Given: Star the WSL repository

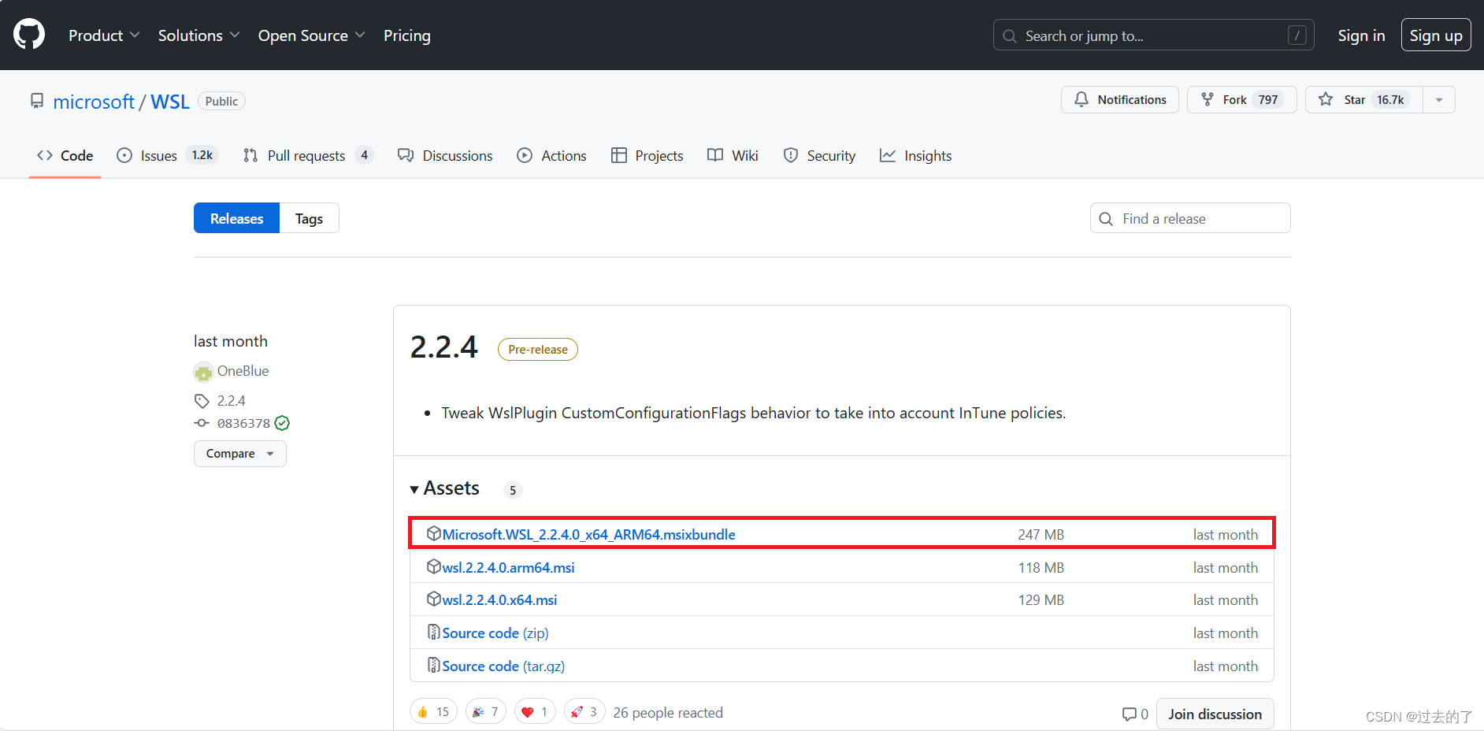Looking at the screenshot, I should pos(1363,100).
